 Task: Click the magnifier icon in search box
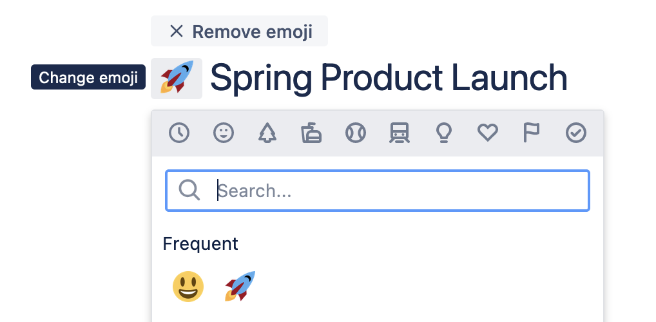[189, 190]
